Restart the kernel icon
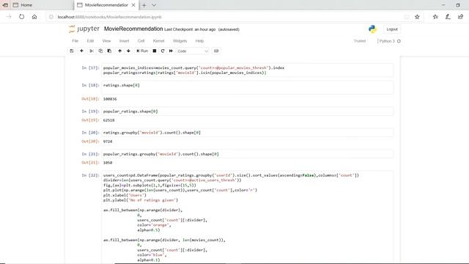This screenshot has width=469, height=264. click(x=163, y=51)
